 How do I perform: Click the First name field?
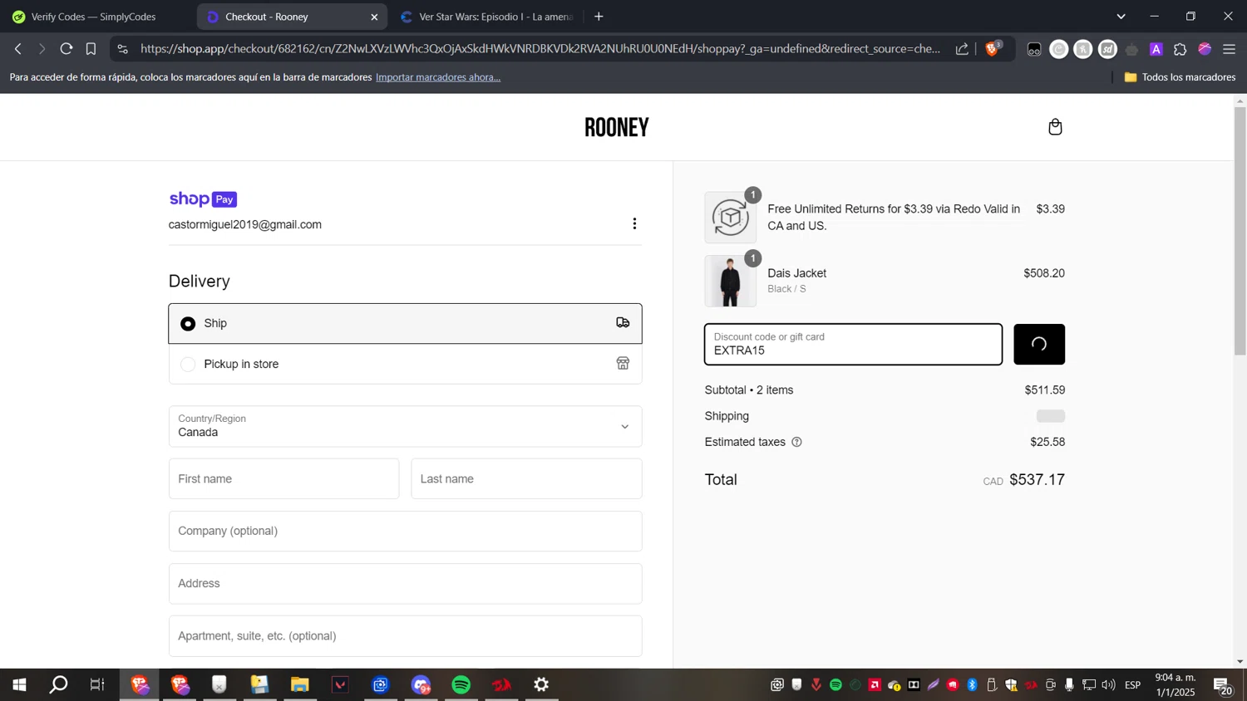283,478
